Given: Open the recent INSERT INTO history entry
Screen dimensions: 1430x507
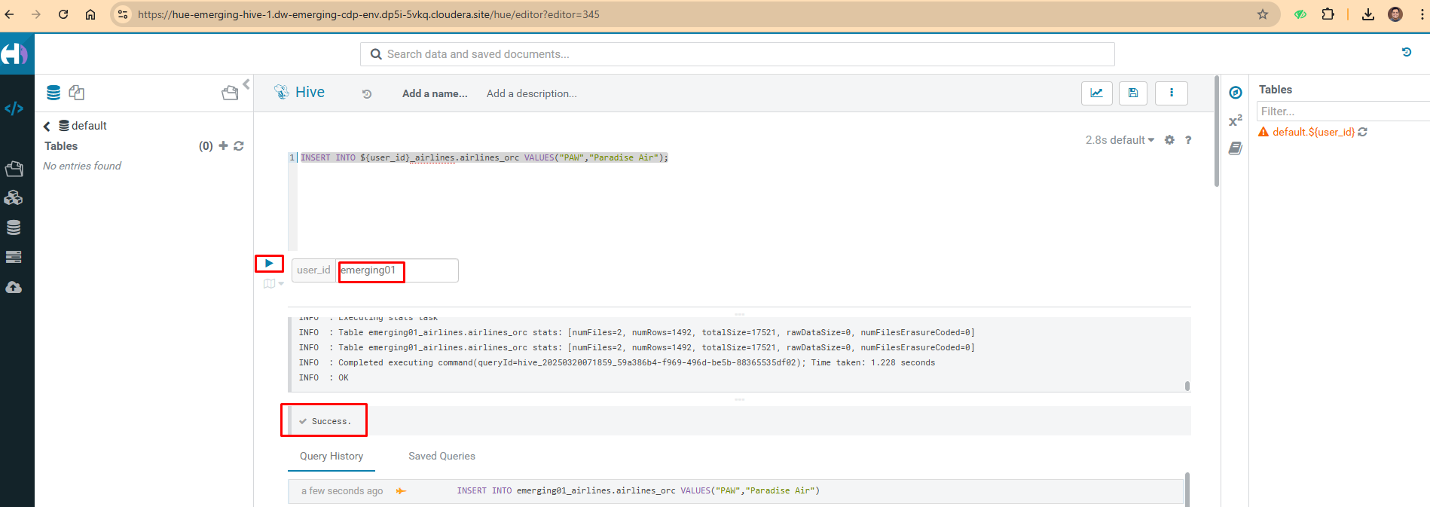Looking at the screenshot, I should point(735,491).
